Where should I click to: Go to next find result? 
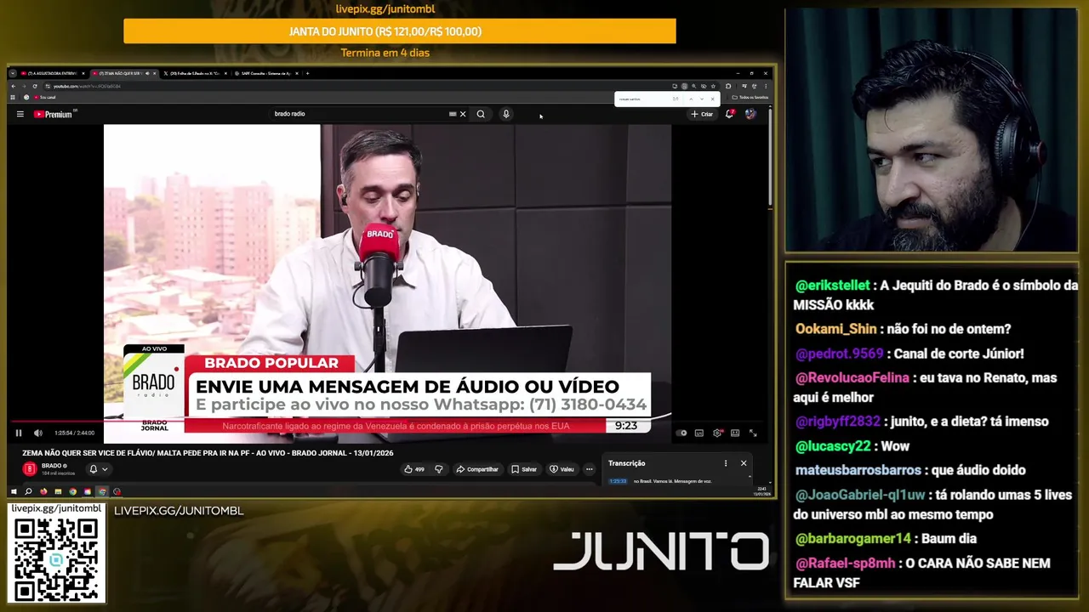(702, 99)
